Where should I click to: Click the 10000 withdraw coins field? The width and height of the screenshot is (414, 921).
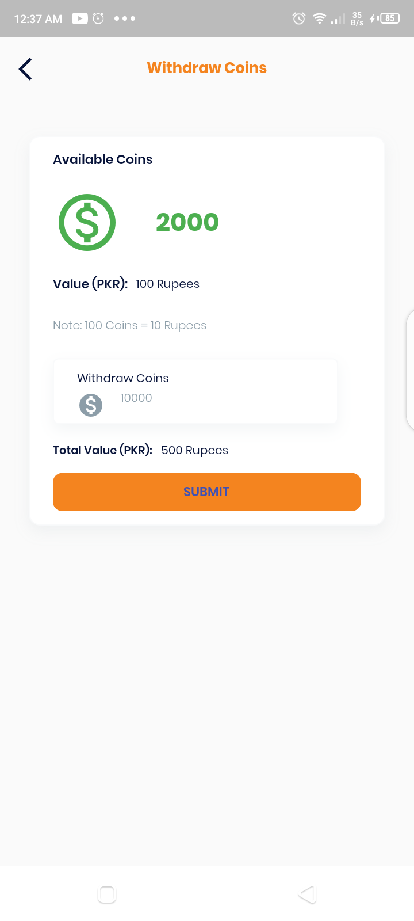tap(195, 391)
